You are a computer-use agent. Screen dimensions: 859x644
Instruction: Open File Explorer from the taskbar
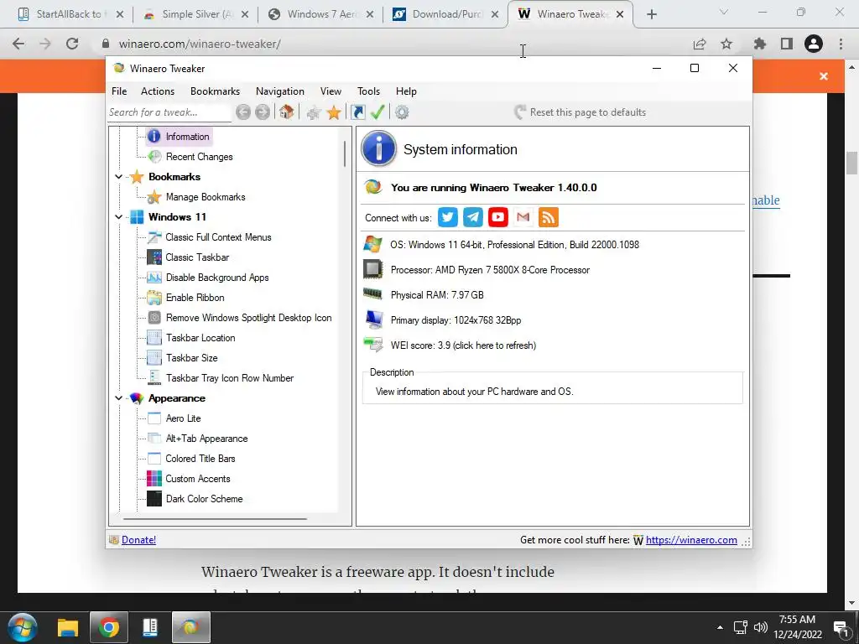(x=68, y=627)
